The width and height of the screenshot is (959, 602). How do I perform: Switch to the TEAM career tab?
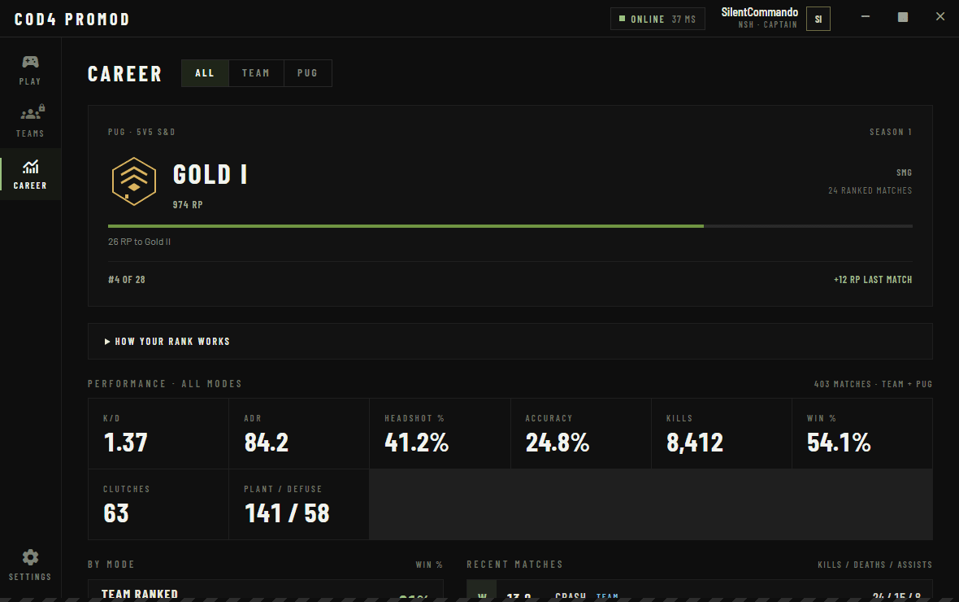pyautogui.click(x=256, y=73)
